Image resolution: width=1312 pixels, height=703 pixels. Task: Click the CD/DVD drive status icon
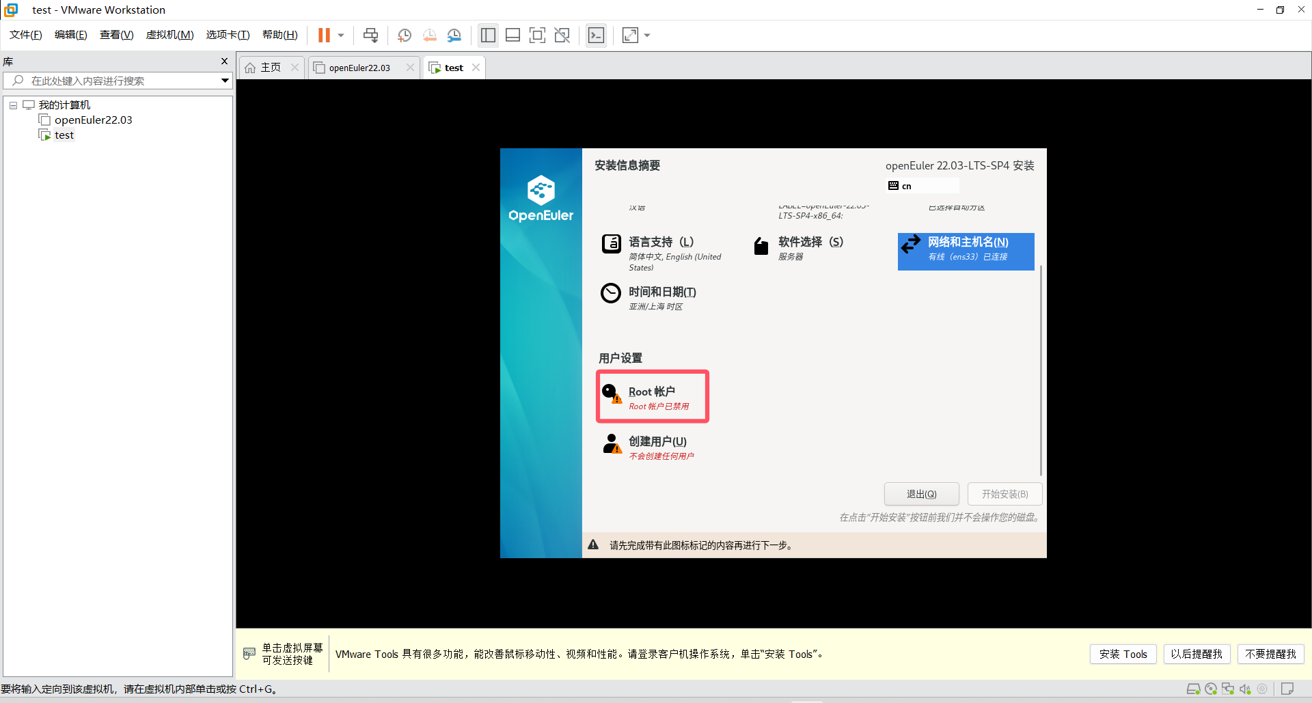(x=1211, y=689)
